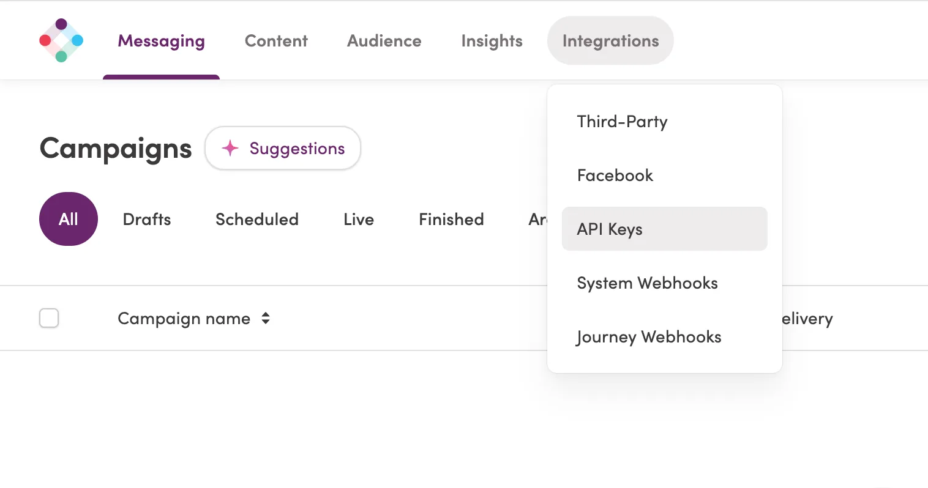
Task: Filter campaigns by Drafts
Action: pyautogui.click(x=147, y=219)
